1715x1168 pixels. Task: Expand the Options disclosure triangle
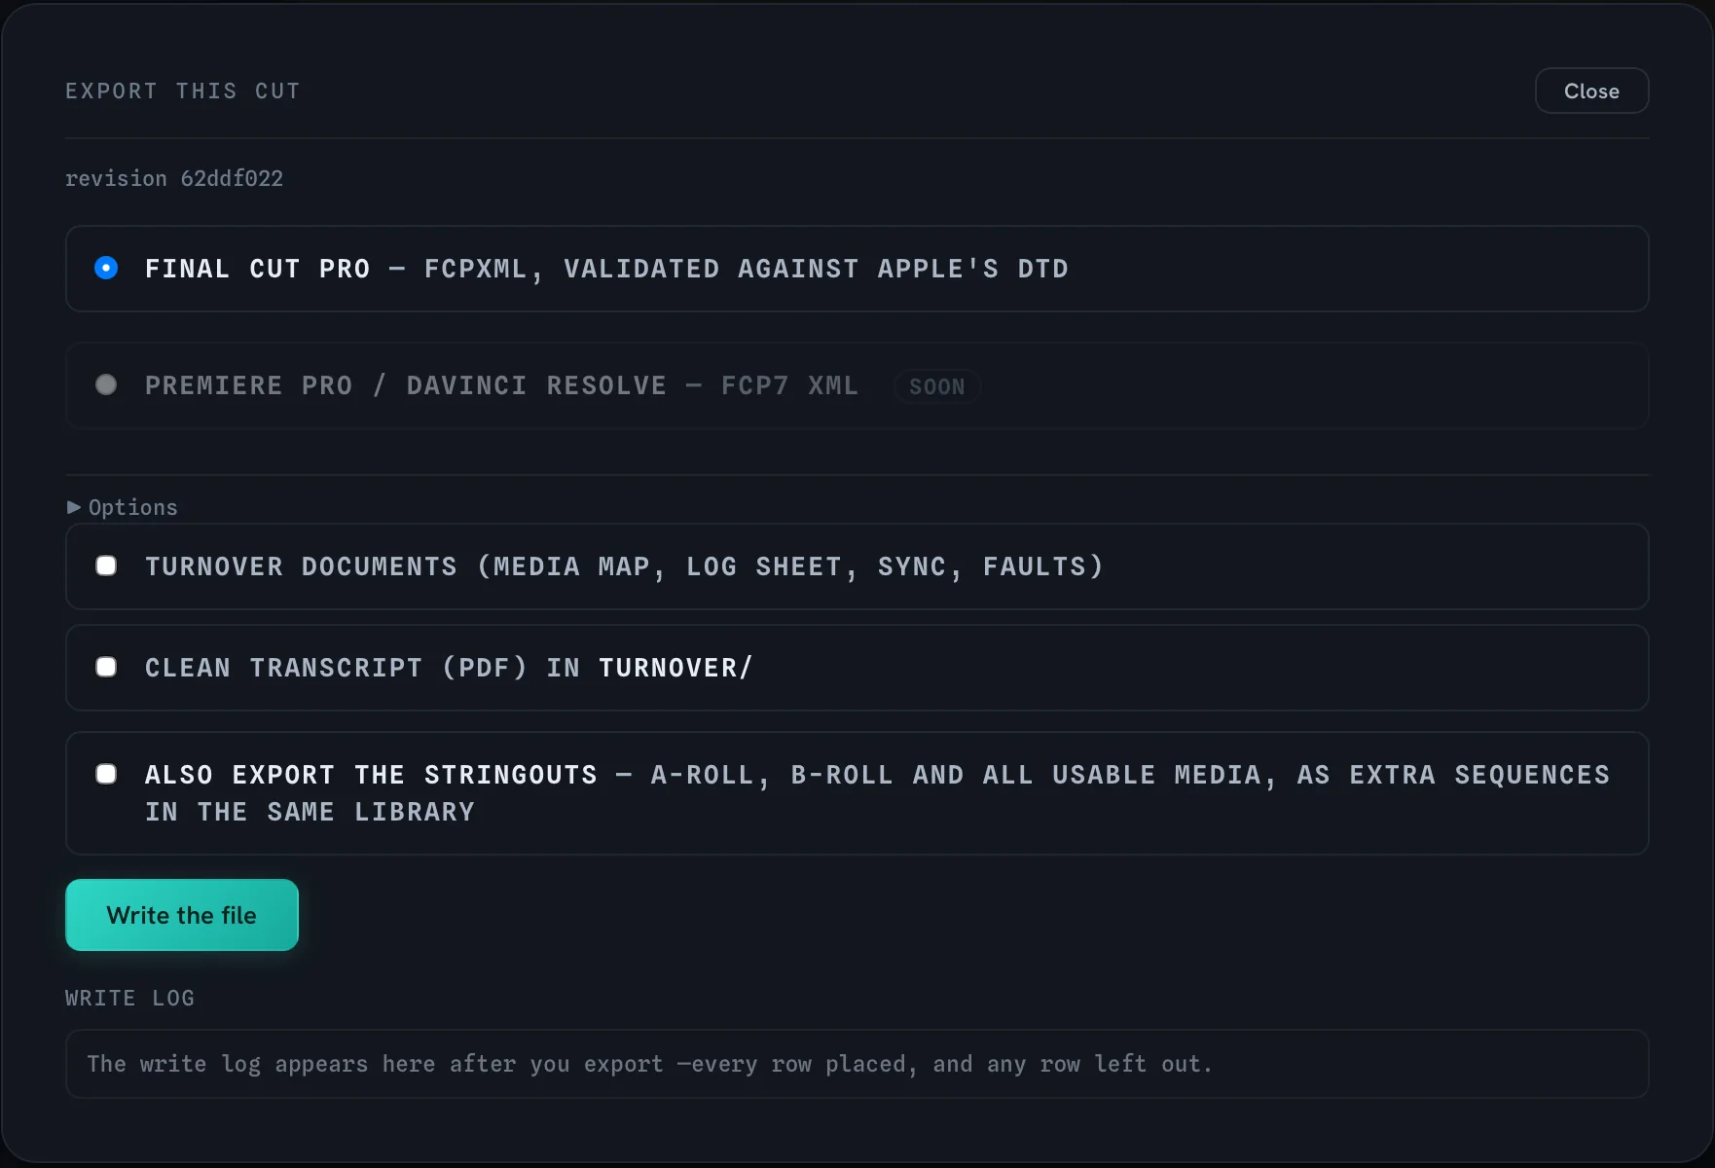(74, 507)
